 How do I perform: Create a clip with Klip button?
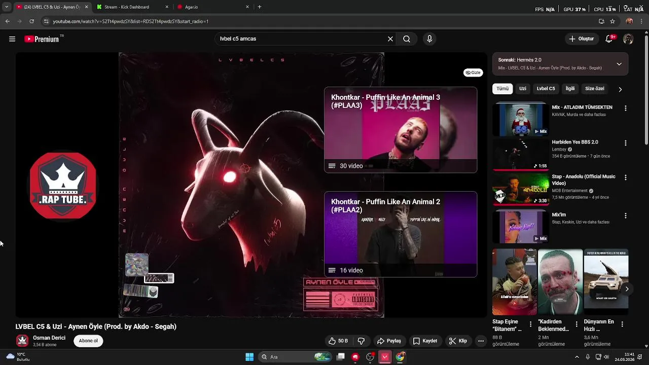tap(458, 341)
